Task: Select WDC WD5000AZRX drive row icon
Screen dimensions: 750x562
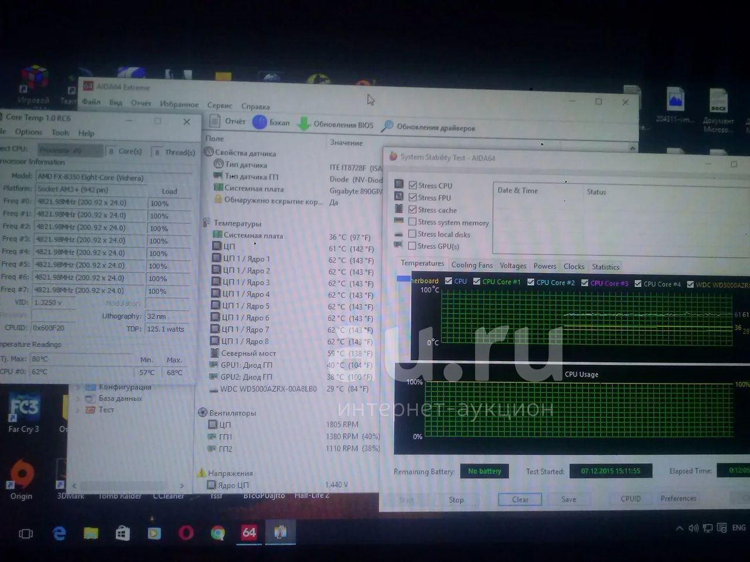Action: (214, 389)
